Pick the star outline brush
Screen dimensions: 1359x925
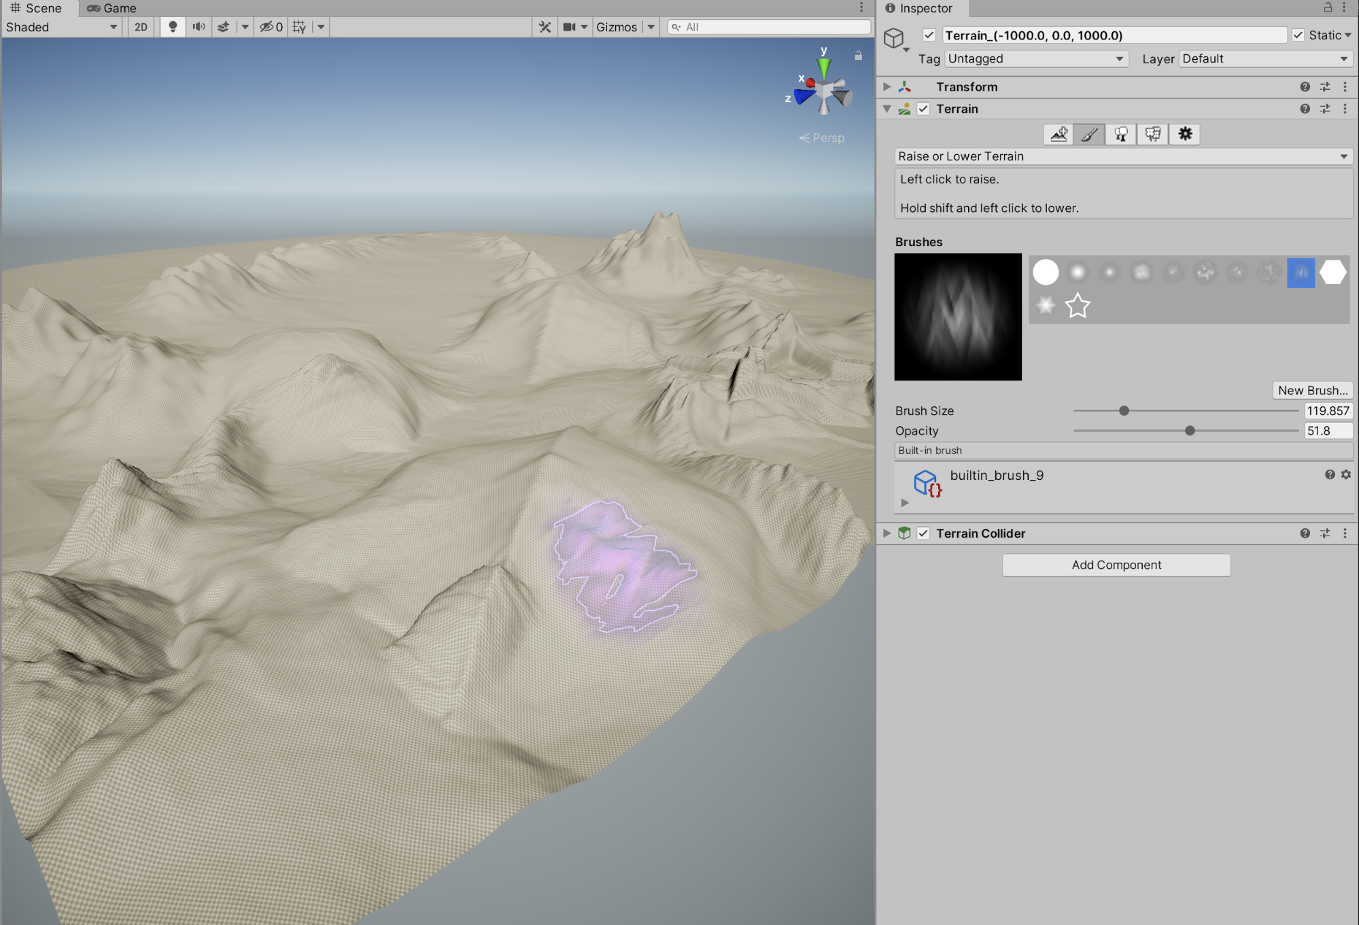tap(1078, 306)
